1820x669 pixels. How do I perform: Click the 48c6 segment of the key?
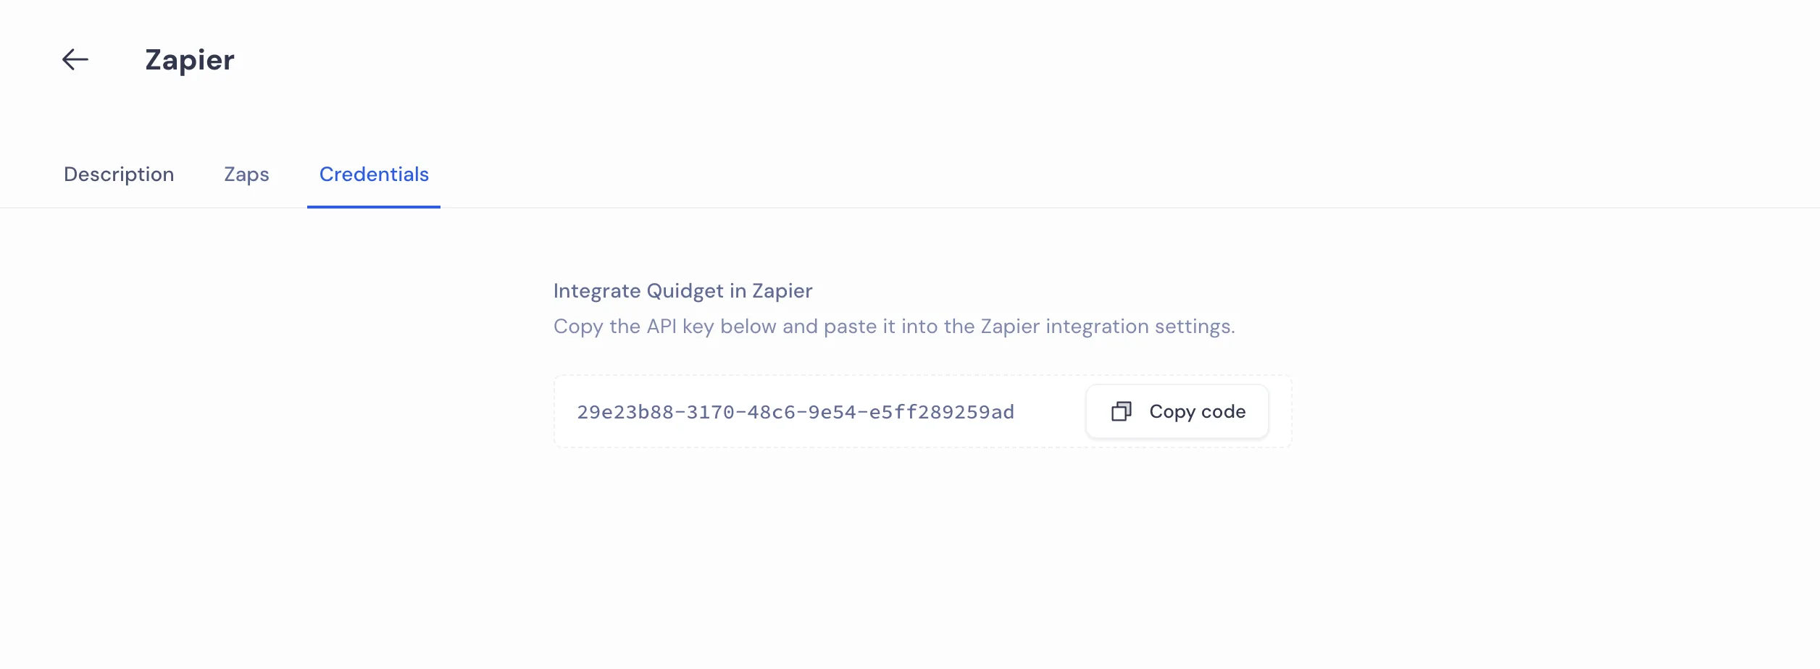[772, 413]
